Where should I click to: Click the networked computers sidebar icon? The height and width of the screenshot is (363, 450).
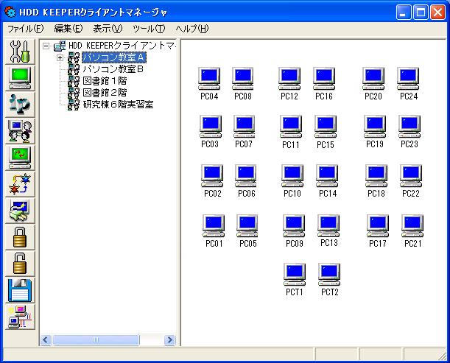coord(20,317)
